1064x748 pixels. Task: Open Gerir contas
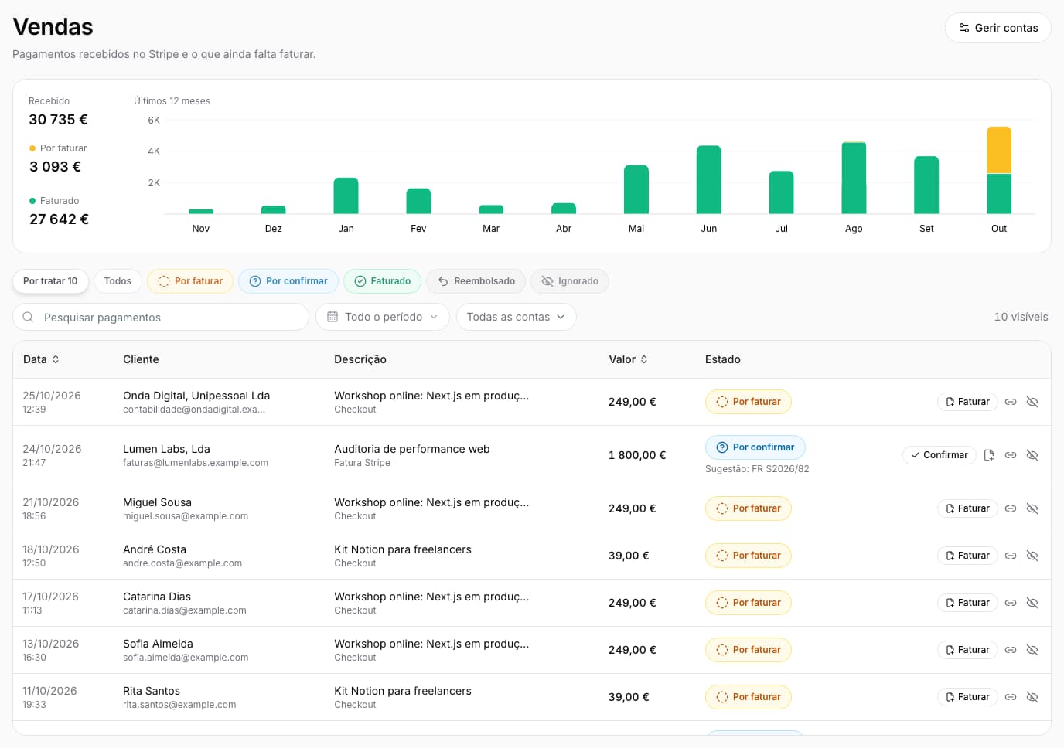point(998,28)
